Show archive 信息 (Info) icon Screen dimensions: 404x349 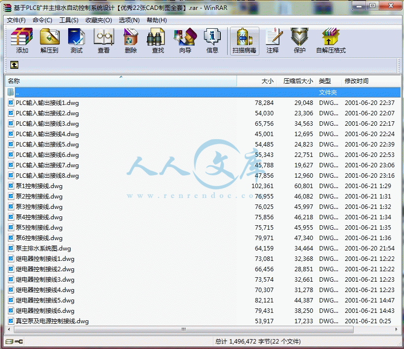[212, 41]
